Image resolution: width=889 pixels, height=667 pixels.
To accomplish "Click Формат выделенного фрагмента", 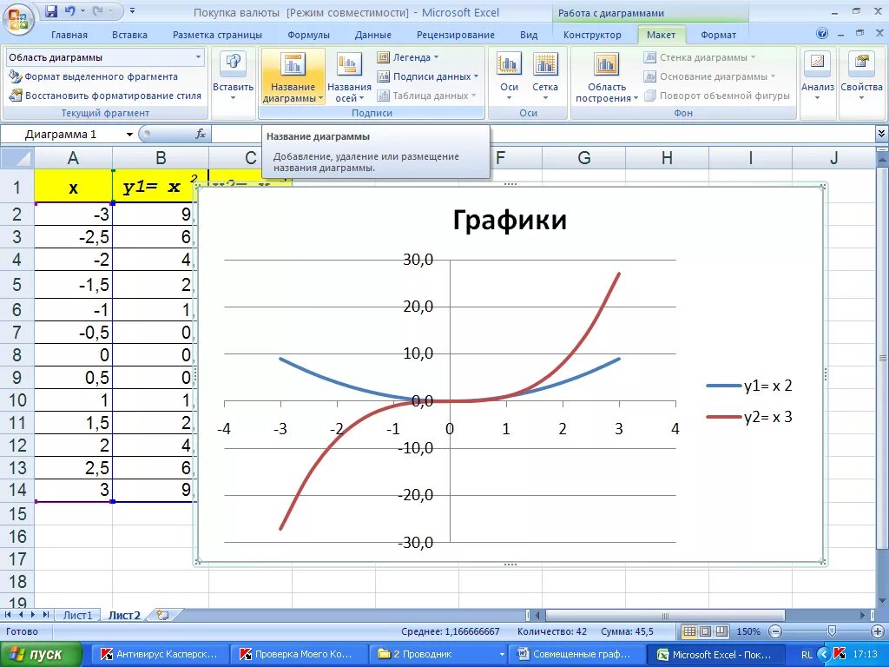I will point(94,76).
